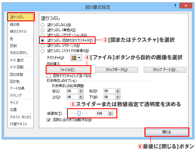Click the 下(M) offset field

tap(109, 97)
